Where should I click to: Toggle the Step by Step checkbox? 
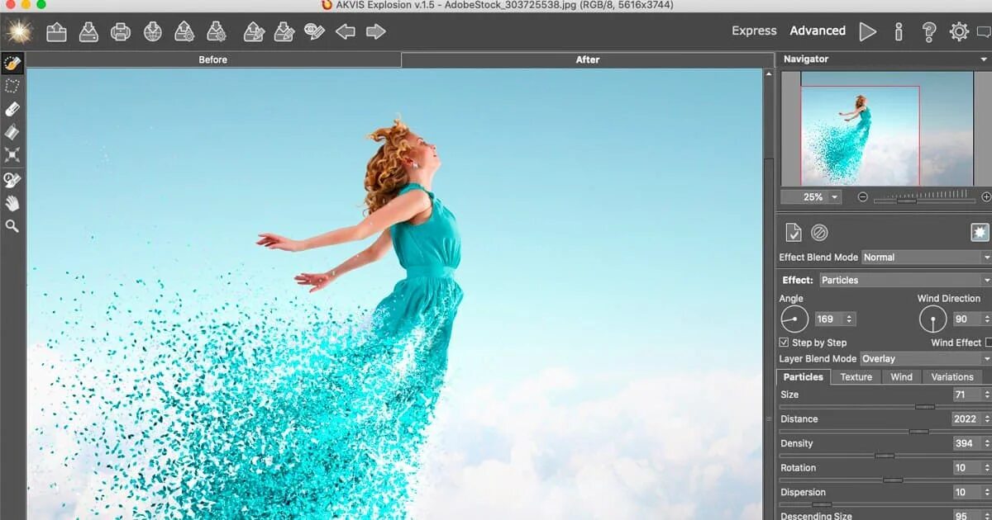(x=784, y=342)
